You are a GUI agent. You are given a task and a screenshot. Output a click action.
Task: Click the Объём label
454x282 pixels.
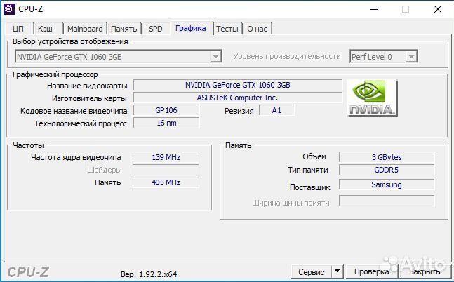[314, 156]
